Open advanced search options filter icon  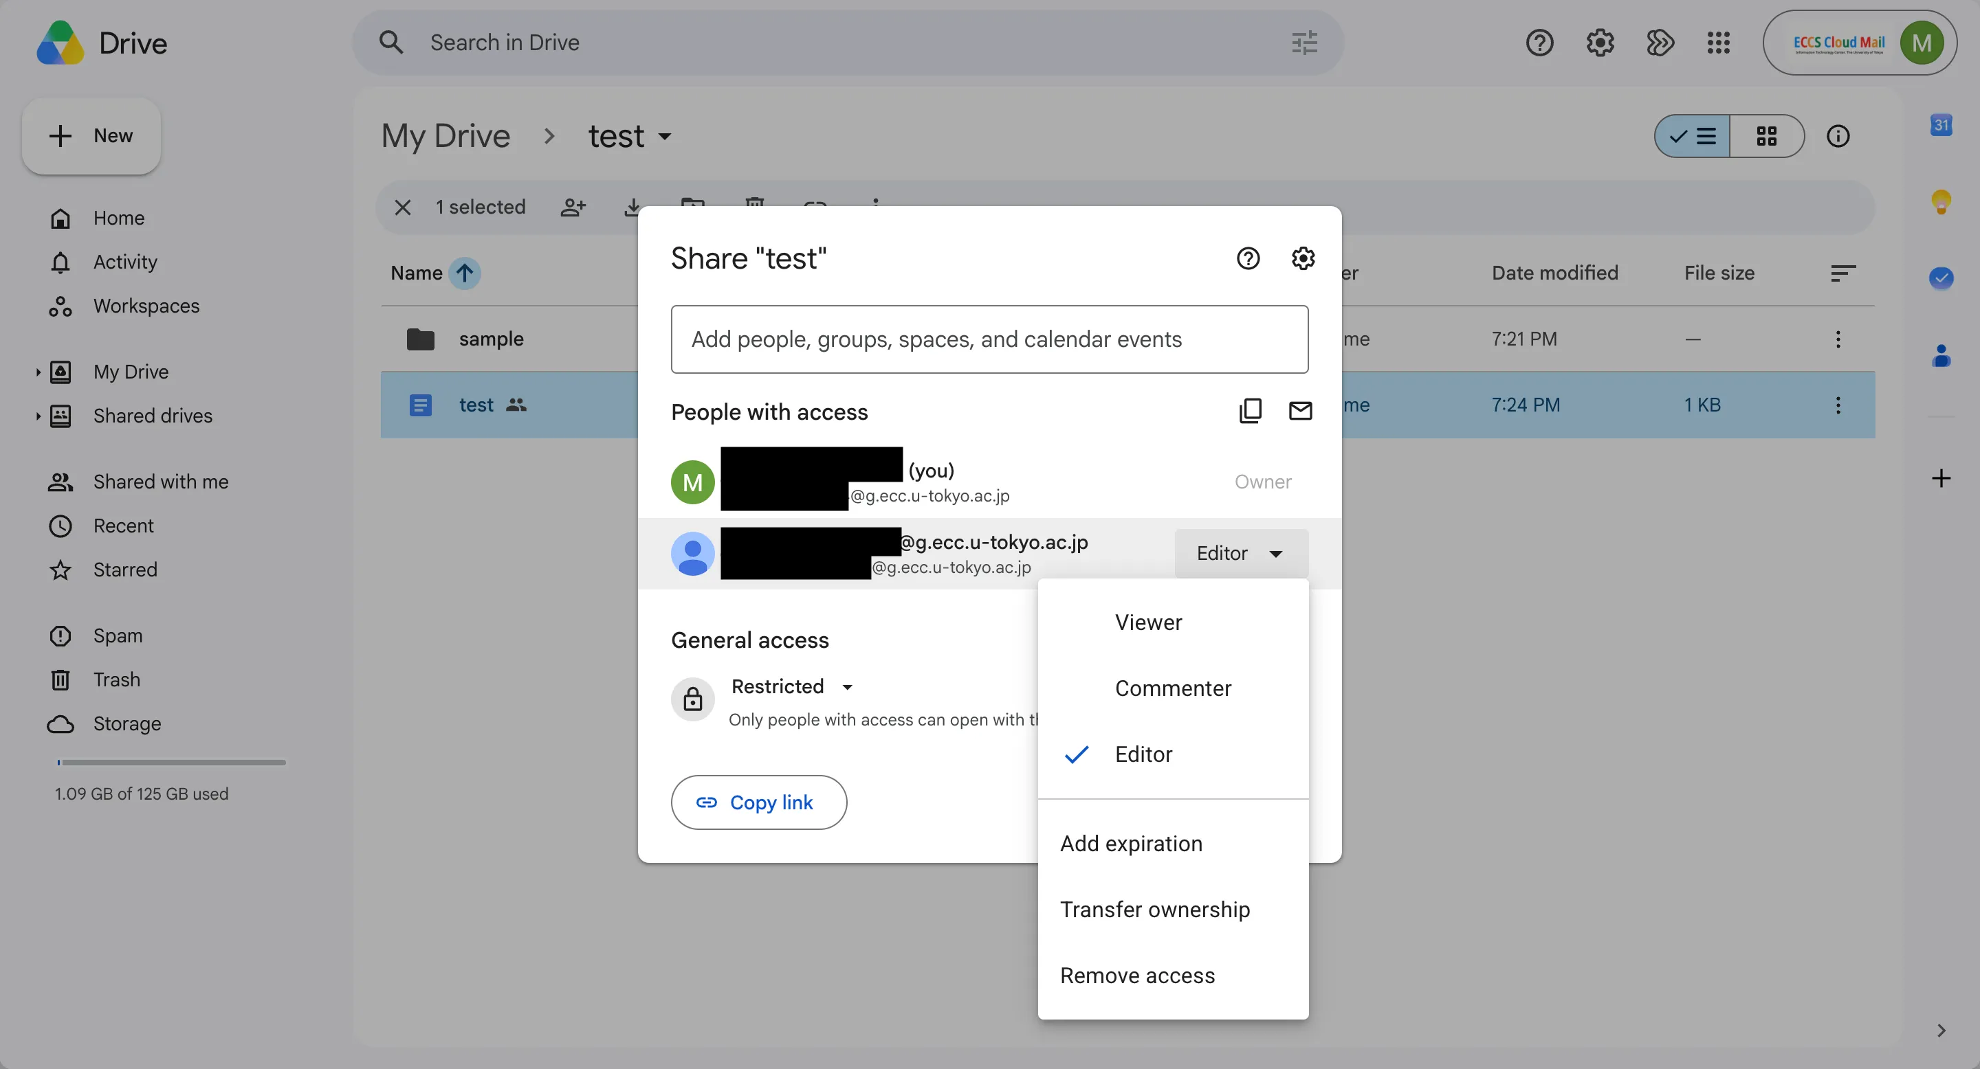[1304, 42]
